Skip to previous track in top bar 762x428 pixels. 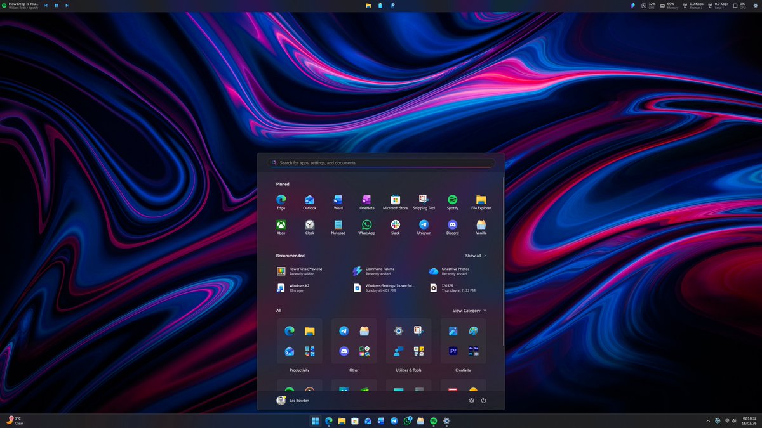point(46,5)
